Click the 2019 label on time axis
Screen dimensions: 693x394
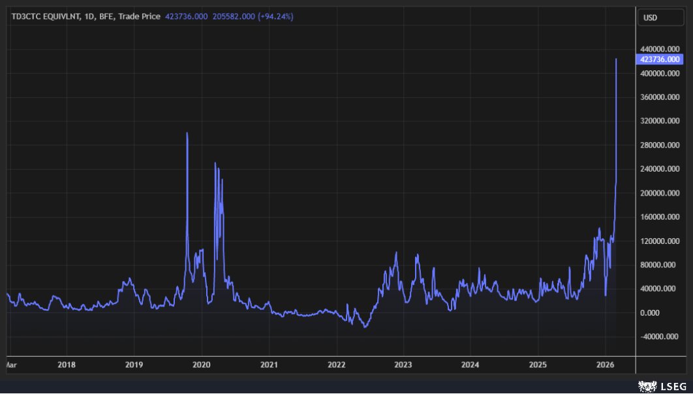(x=134, y=365)
